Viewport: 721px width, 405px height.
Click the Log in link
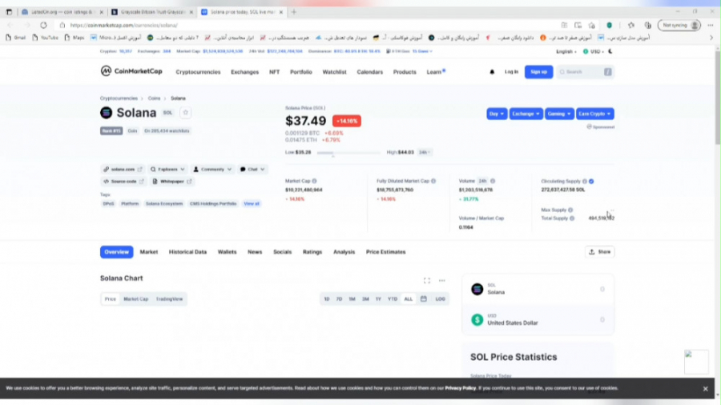point(511,72)
